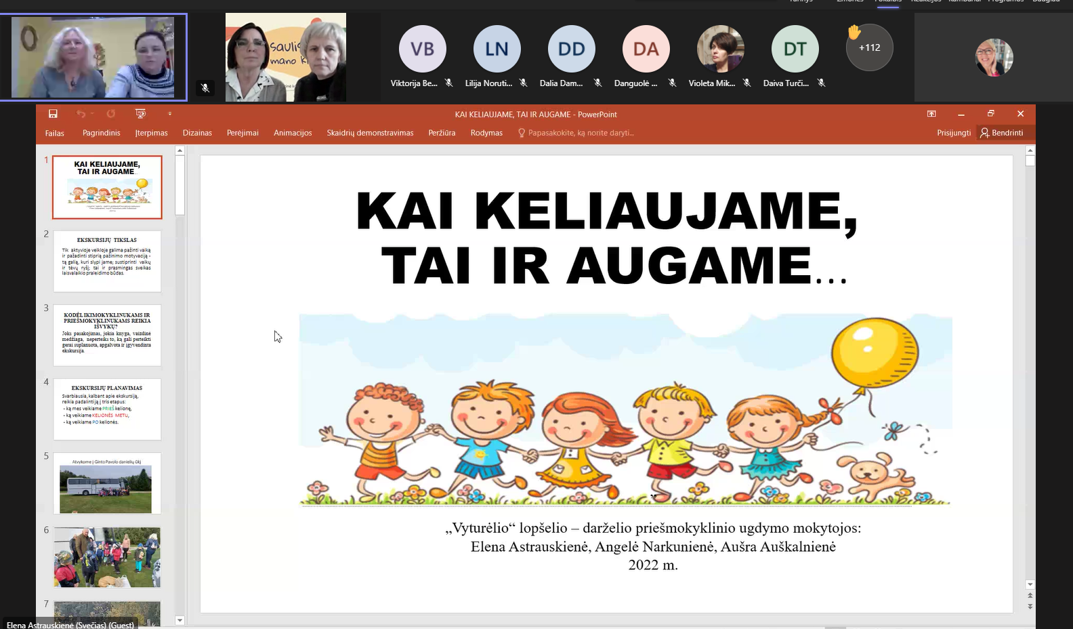Click the VB avatar of Viktorija
This screenshot has width=1073, height=629.
tap(422, 49)
